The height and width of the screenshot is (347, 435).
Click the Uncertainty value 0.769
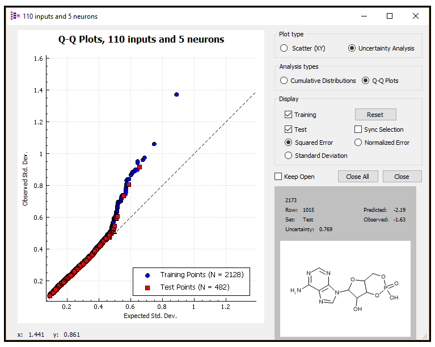[x=326, y=229]
